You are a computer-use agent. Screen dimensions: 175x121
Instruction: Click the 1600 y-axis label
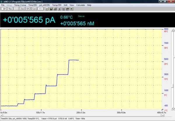coord(166,90)
